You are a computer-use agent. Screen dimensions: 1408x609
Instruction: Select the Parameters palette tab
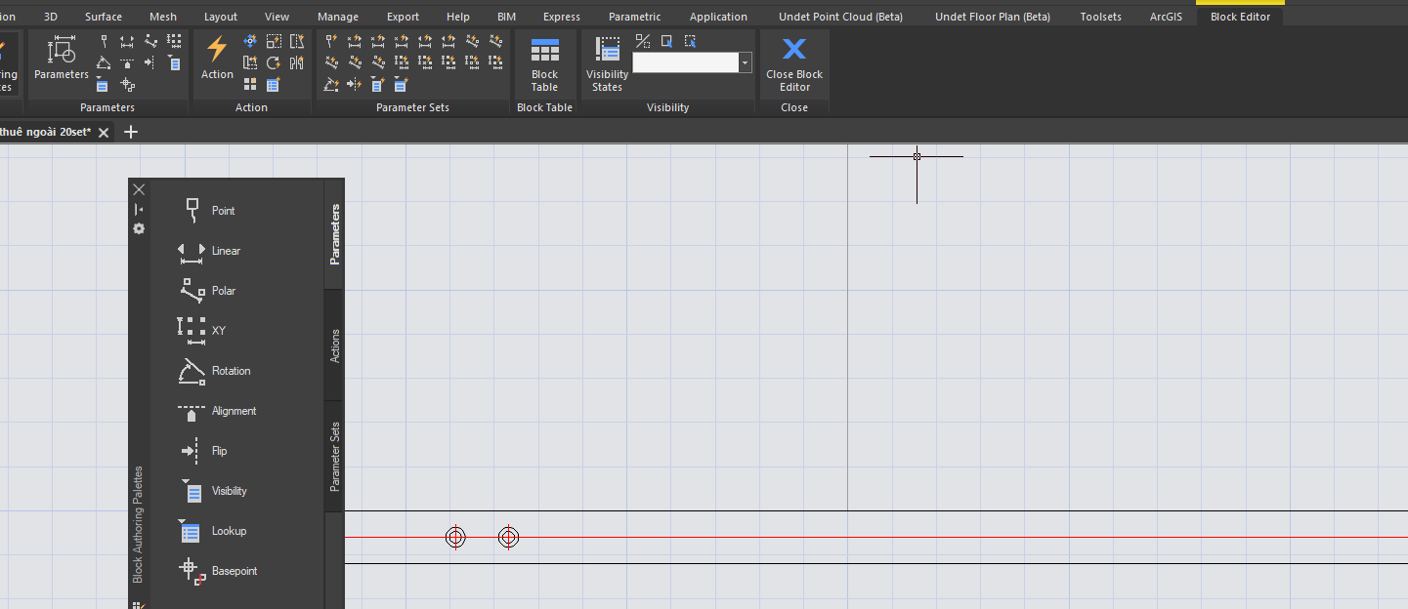(x=335, y=234)
